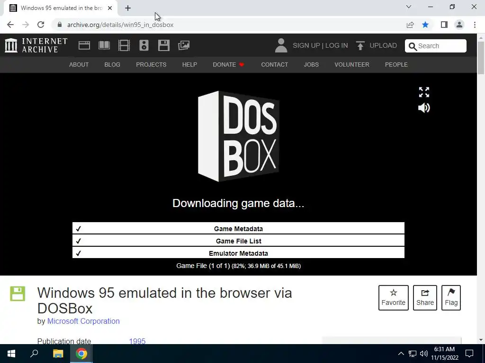Click the user avatar icon
This screenshot has width=485, height=363.
281,45
